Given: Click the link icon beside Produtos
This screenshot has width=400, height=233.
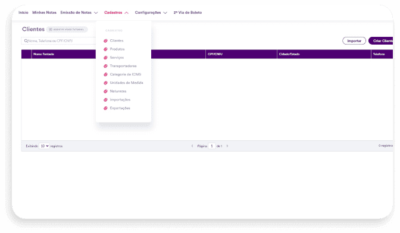Looking at the screenshot, I should coord(105,49).
